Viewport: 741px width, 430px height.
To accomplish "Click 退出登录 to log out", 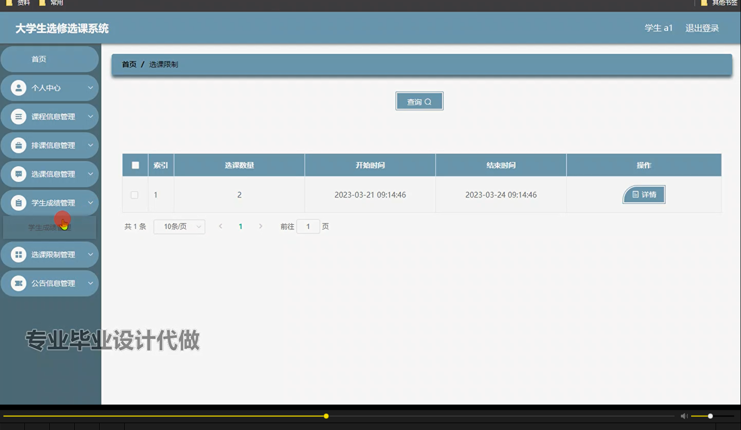I will [702, 28].
